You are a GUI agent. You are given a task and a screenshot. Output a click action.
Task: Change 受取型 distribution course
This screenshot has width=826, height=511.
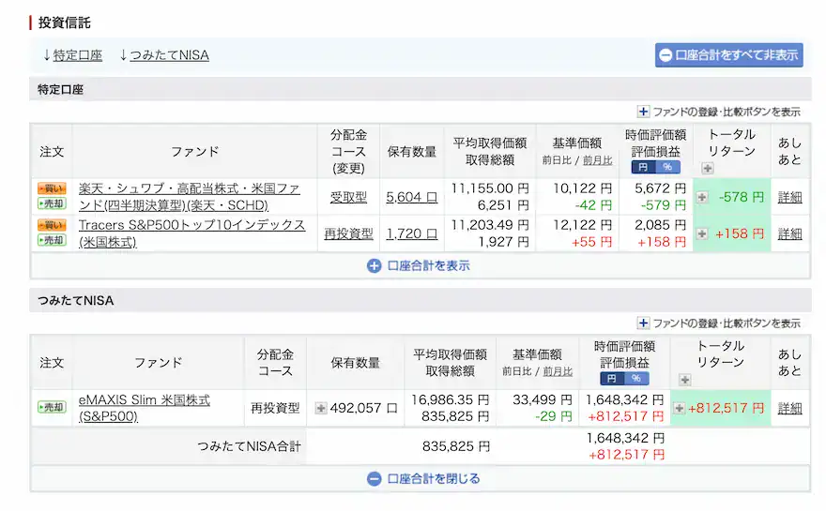click(348, 197)
